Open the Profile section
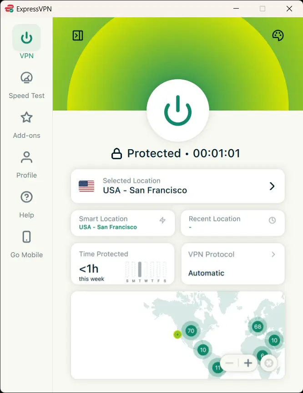The height and width of the screenshot is (393, 303). click(x=26, y=164)
